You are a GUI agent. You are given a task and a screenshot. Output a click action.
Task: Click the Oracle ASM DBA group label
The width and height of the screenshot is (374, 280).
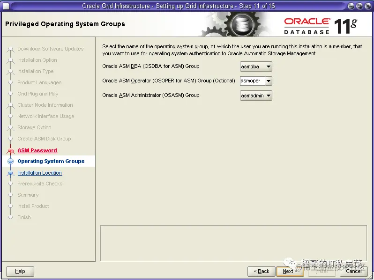point(151,66)
